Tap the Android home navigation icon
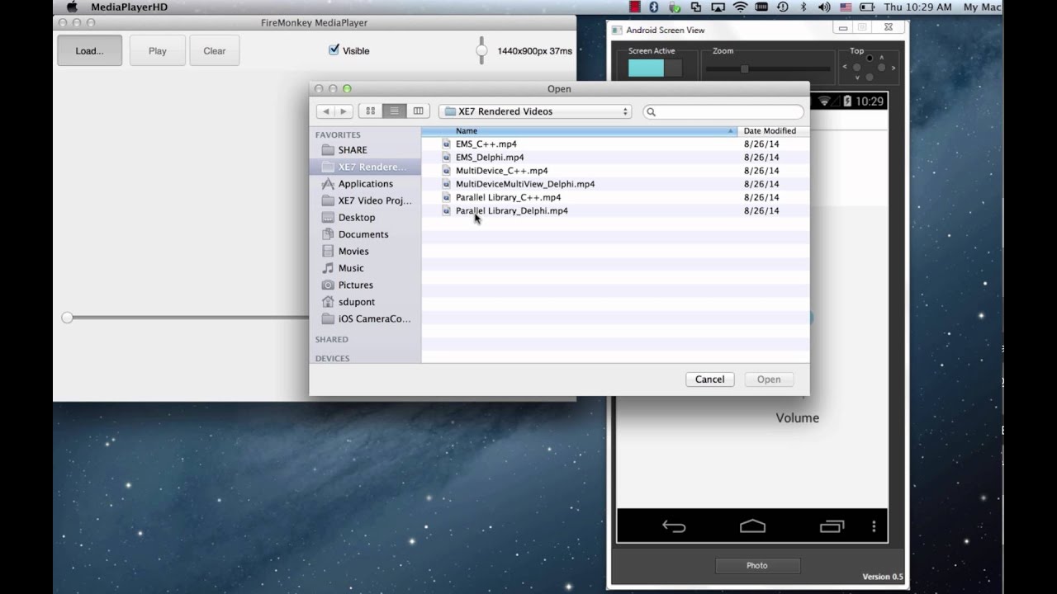The height and width of the screenshot is (594, 1057). [752, 526]
